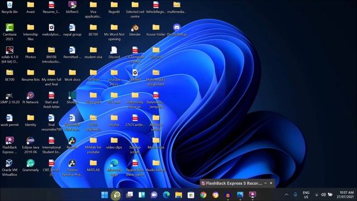Image resolution: width=357 pixels, height=201 pixels.
Task: Select the Matlab for youtube folder
Action: point(93,145)
